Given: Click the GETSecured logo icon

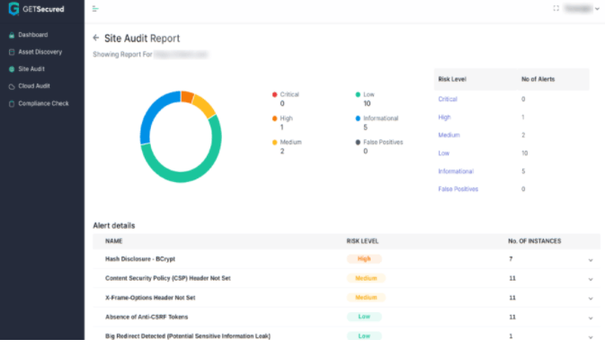Looking at the screenshot, I should tap(13, 8).
